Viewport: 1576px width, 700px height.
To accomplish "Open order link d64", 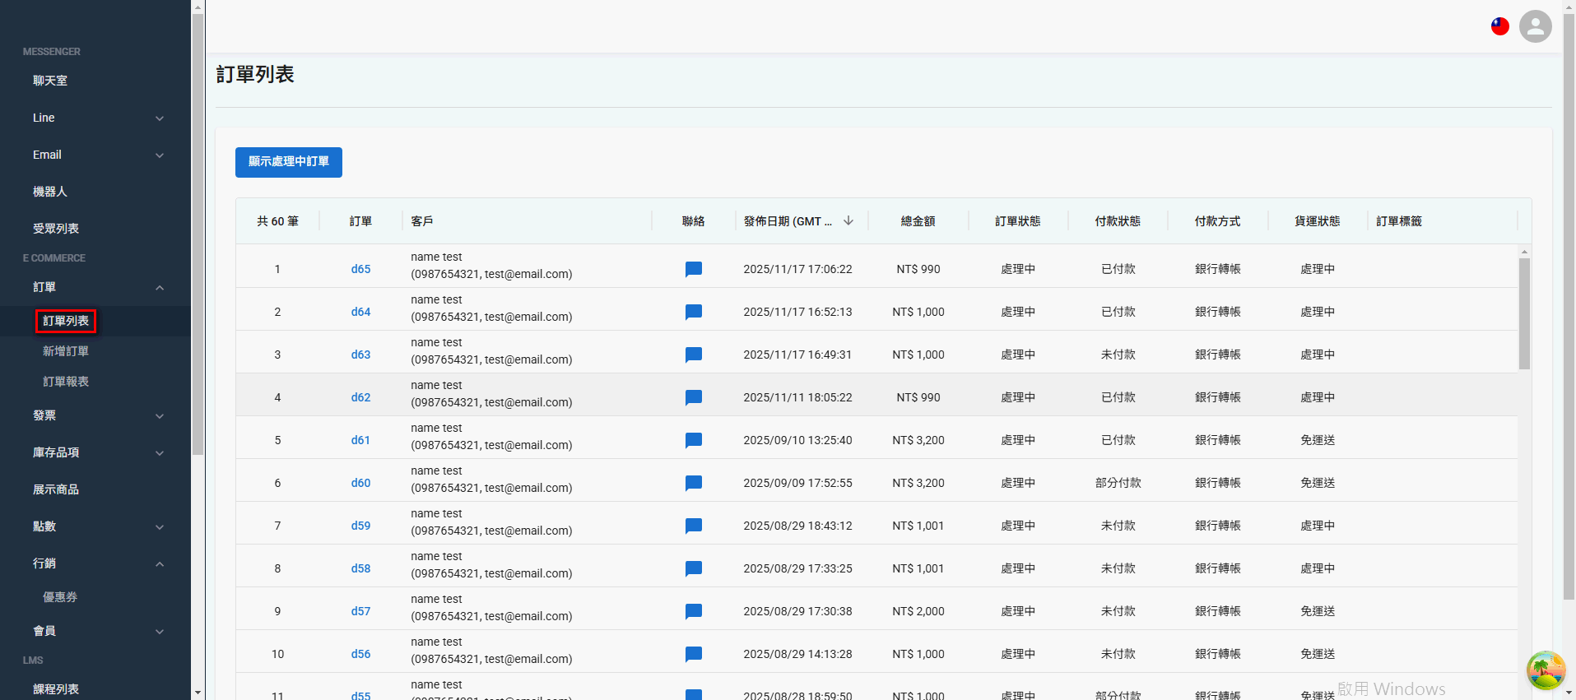I will 360,312.
